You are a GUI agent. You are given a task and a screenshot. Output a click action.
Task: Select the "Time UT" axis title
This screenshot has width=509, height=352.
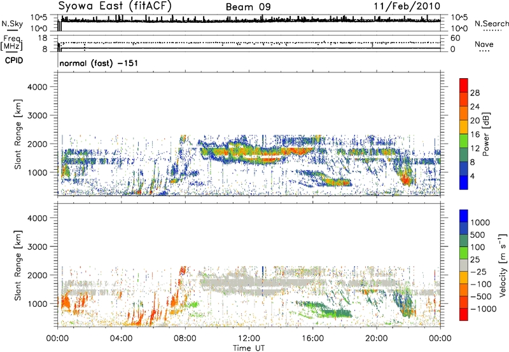pyautogui.click(x=249, y=348)
